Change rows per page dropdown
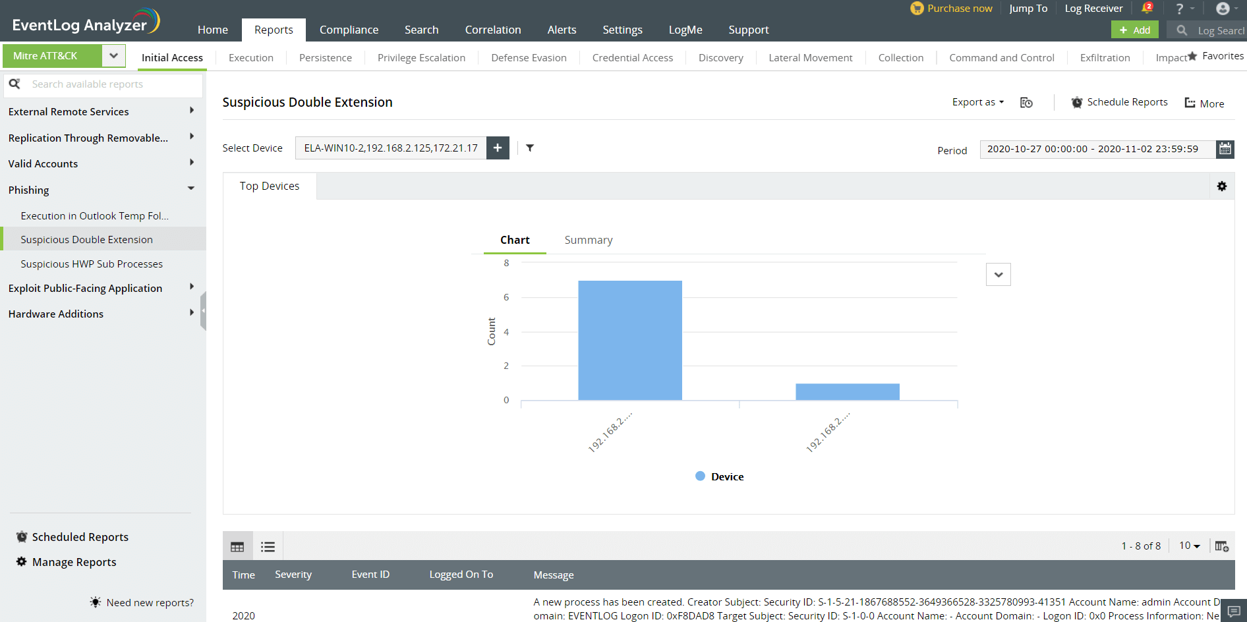 (x=1190, y=546)
